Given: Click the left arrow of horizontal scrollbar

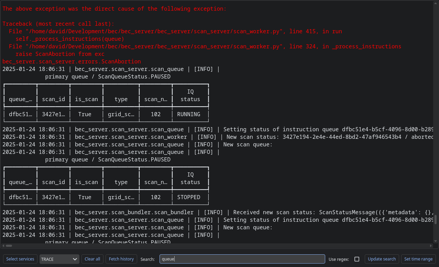Looking at the screenshot, I should coord(3,246).
